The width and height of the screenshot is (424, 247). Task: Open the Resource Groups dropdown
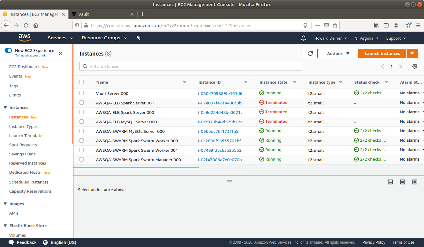(x=105, y=38)
